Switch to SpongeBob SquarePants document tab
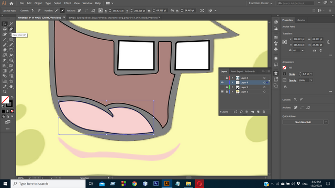This screenshot has height=188, width=335. click(113, 18)
